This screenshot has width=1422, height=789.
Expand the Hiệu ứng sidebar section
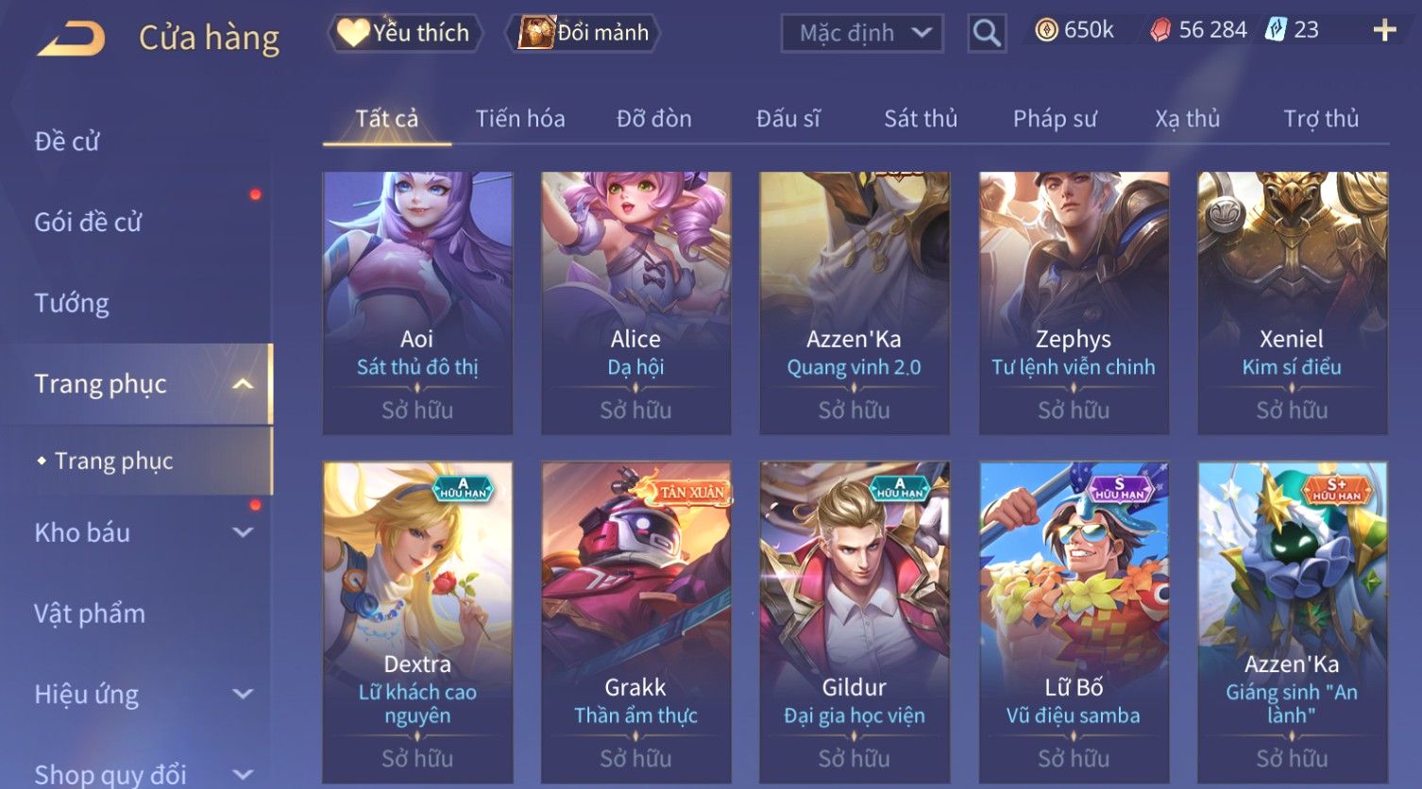[x=243, y=694]
